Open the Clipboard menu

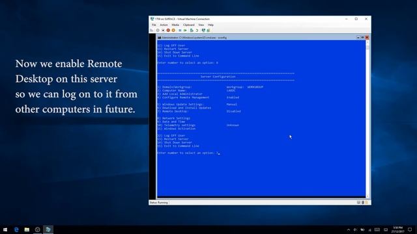pos(188,25)
